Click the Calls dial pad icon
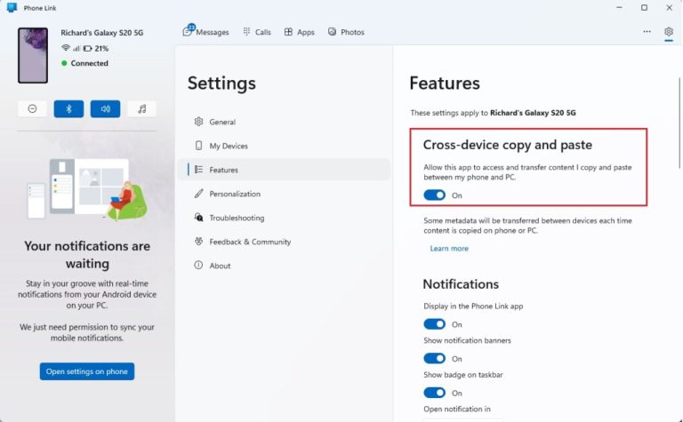 (x=246, y=32)
